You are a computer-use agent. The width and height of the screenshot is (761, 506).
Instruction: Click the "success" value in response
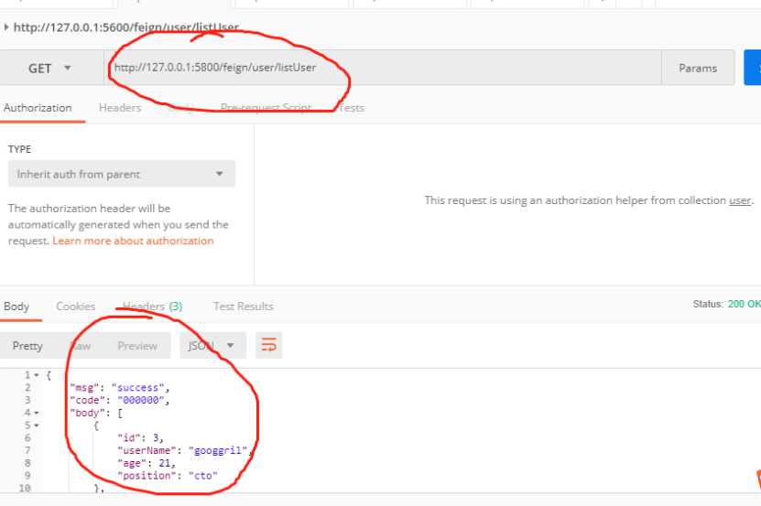pyautogui.click(x=138, y=388)
